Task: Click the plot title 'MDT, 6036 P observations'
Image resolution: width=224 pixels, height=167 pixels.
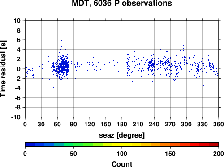Action: click(x=122, y=3)
